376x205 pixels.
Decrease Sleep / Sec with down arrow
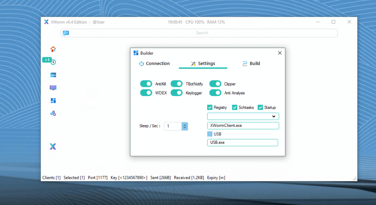(x=185, y=128)
